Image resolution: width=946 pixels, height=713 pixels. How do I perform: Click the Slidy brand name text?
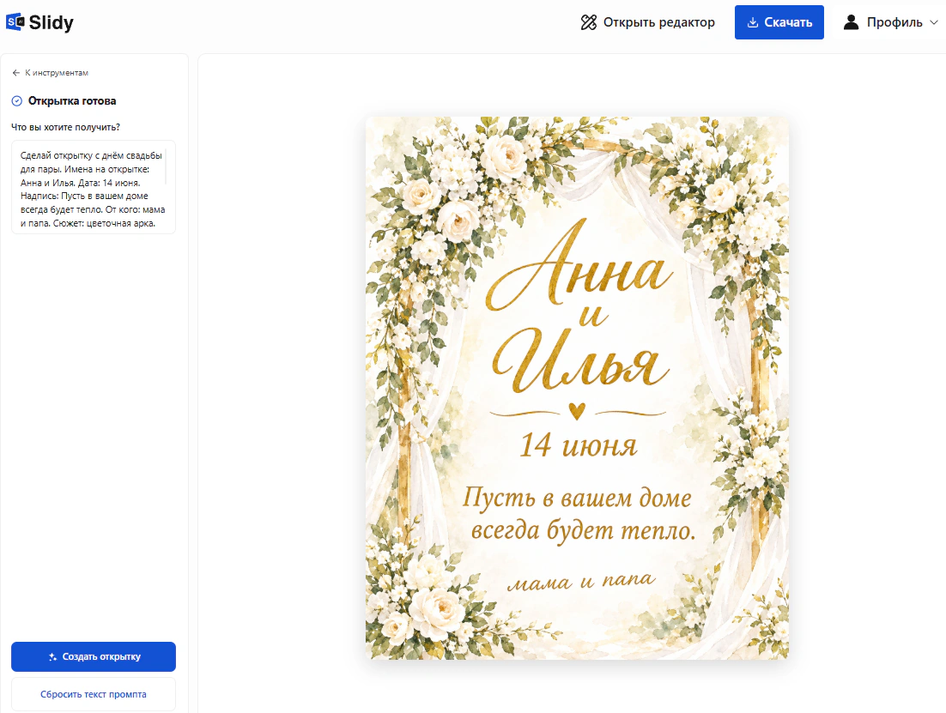pyautogui.click(x=52, y=23)
